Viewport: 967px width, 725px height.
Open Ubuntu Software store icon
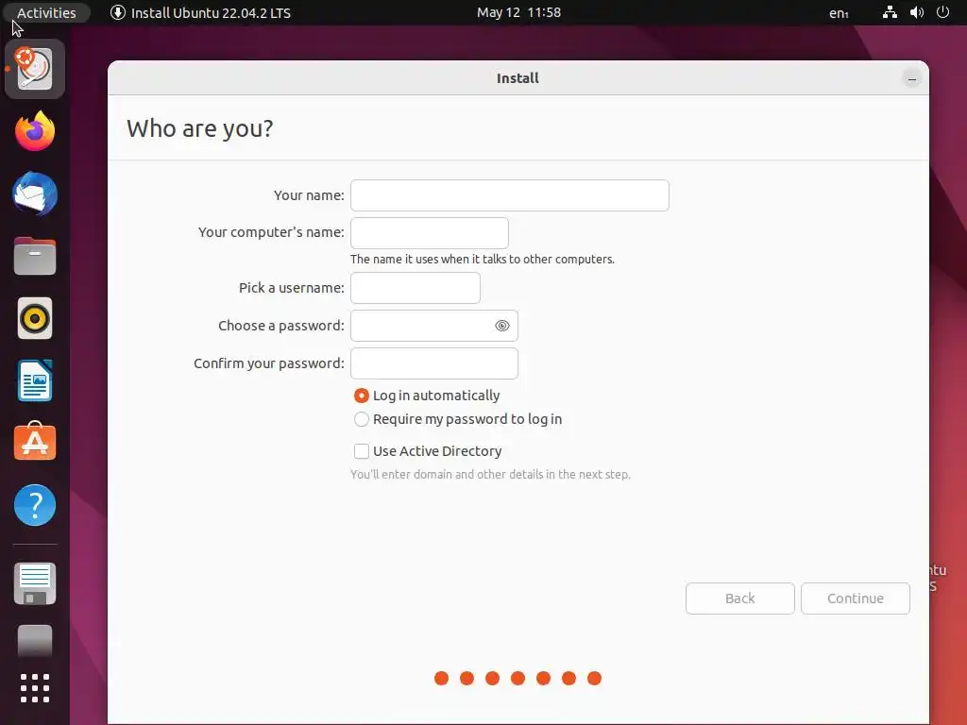[x=35, y=442]
